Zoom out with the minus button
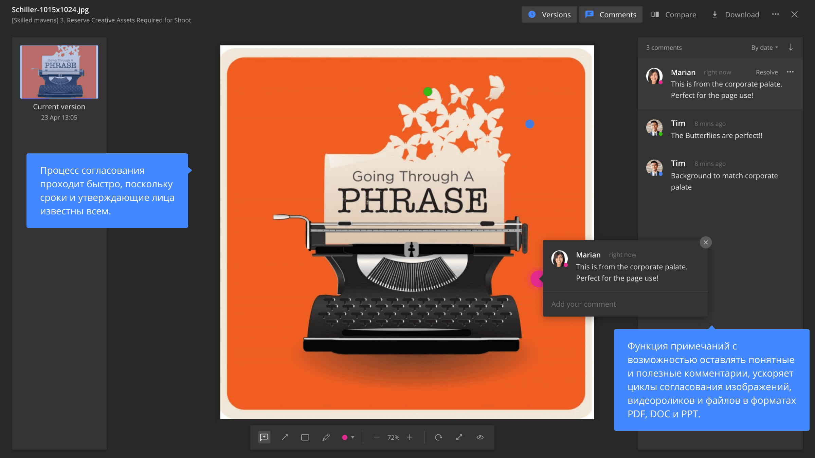 [376, 437]
